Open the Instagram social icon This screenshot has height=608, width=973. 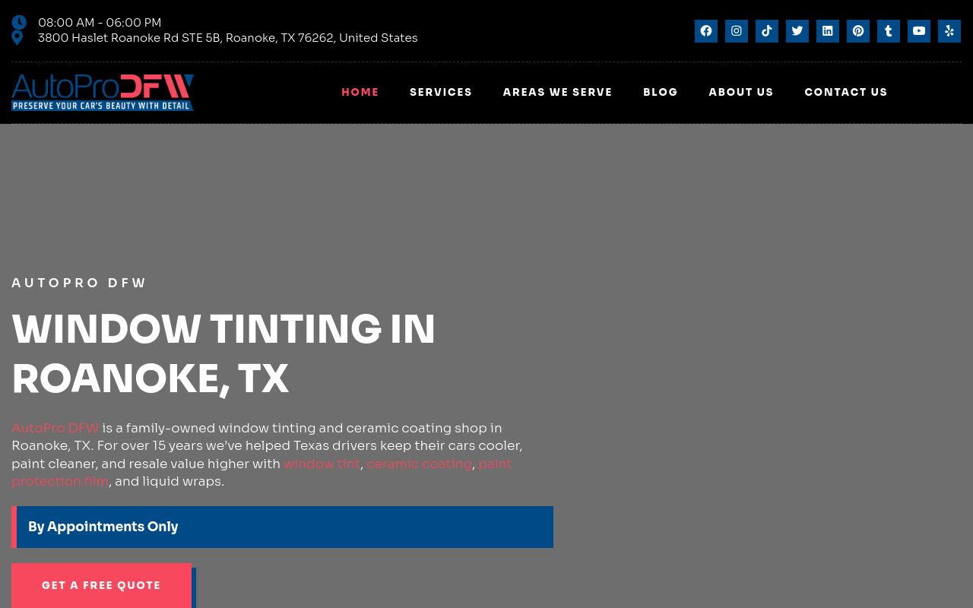pyautogui.click(x=737, y=31)
